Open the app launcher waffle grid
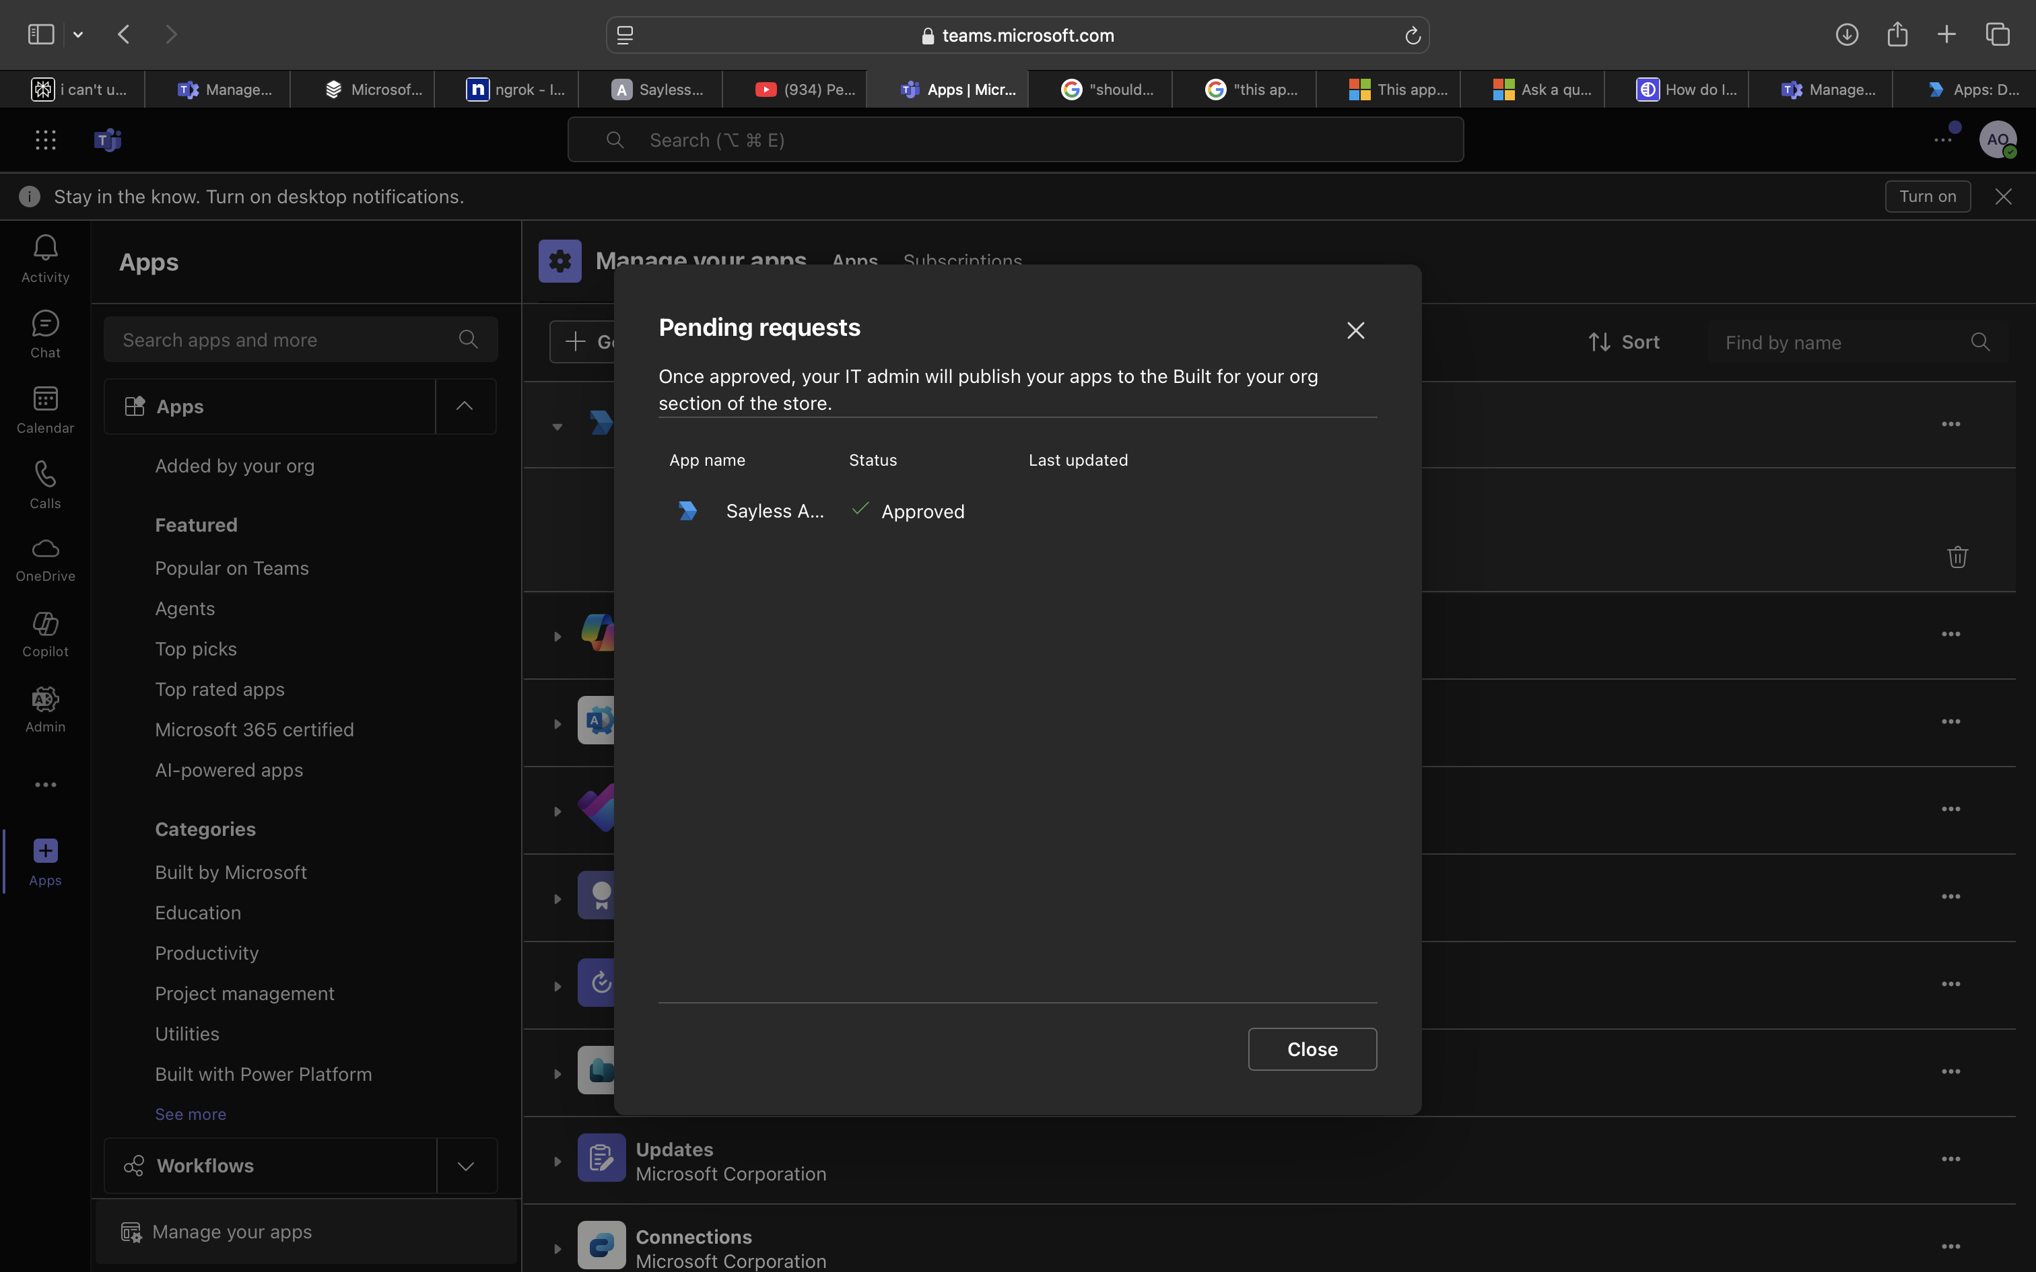The image size is (2036, 1272). point(45,140)
